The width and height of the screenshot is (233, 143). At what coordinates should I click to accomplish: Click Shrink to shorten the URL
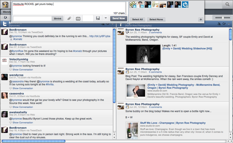tap(57, 19)
